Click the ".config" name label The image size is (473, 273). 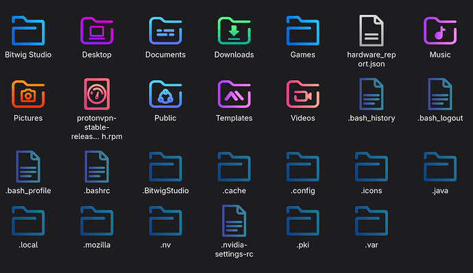click(x=302, y=191)
